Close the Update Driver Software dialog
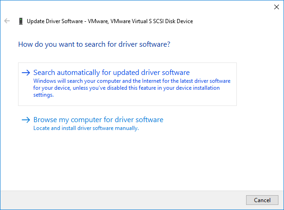Viewport: 284px width, 210px height. [277, 7]
